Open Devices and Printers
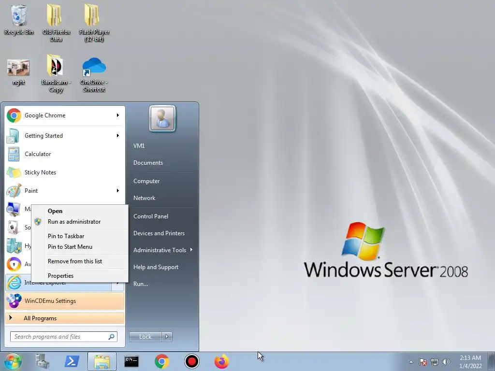495x371 pixels. (x=159, y=233)
